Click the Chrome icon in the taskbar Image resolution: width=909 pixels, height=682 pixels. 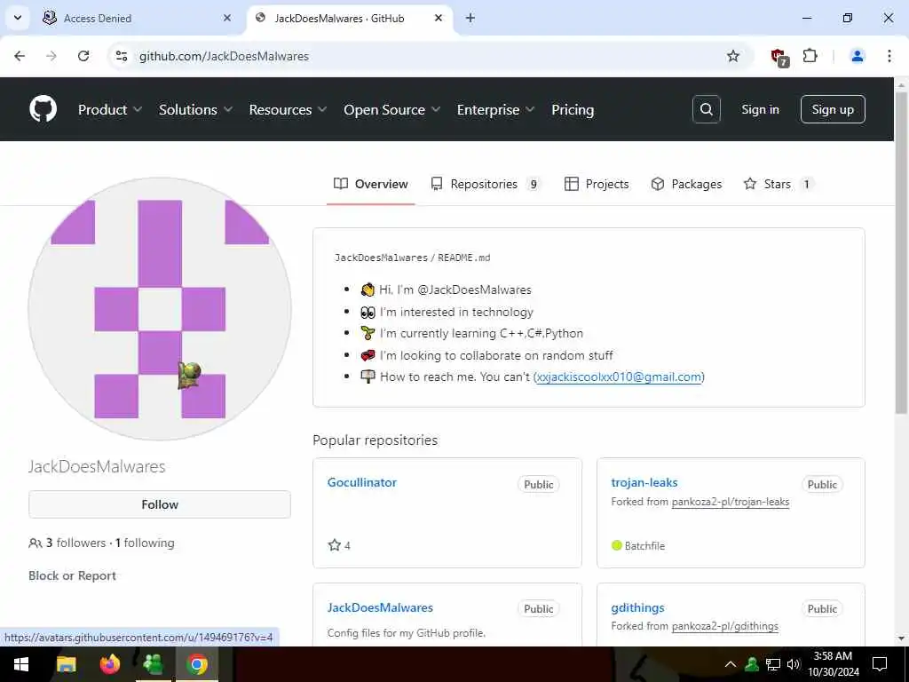coord(196,664)
